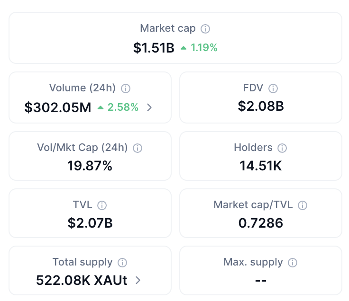The width and height of the screenshot is (349, 301).
Task: Click the Market cap/TVL info icon
Action: click(x=303, y=205)
